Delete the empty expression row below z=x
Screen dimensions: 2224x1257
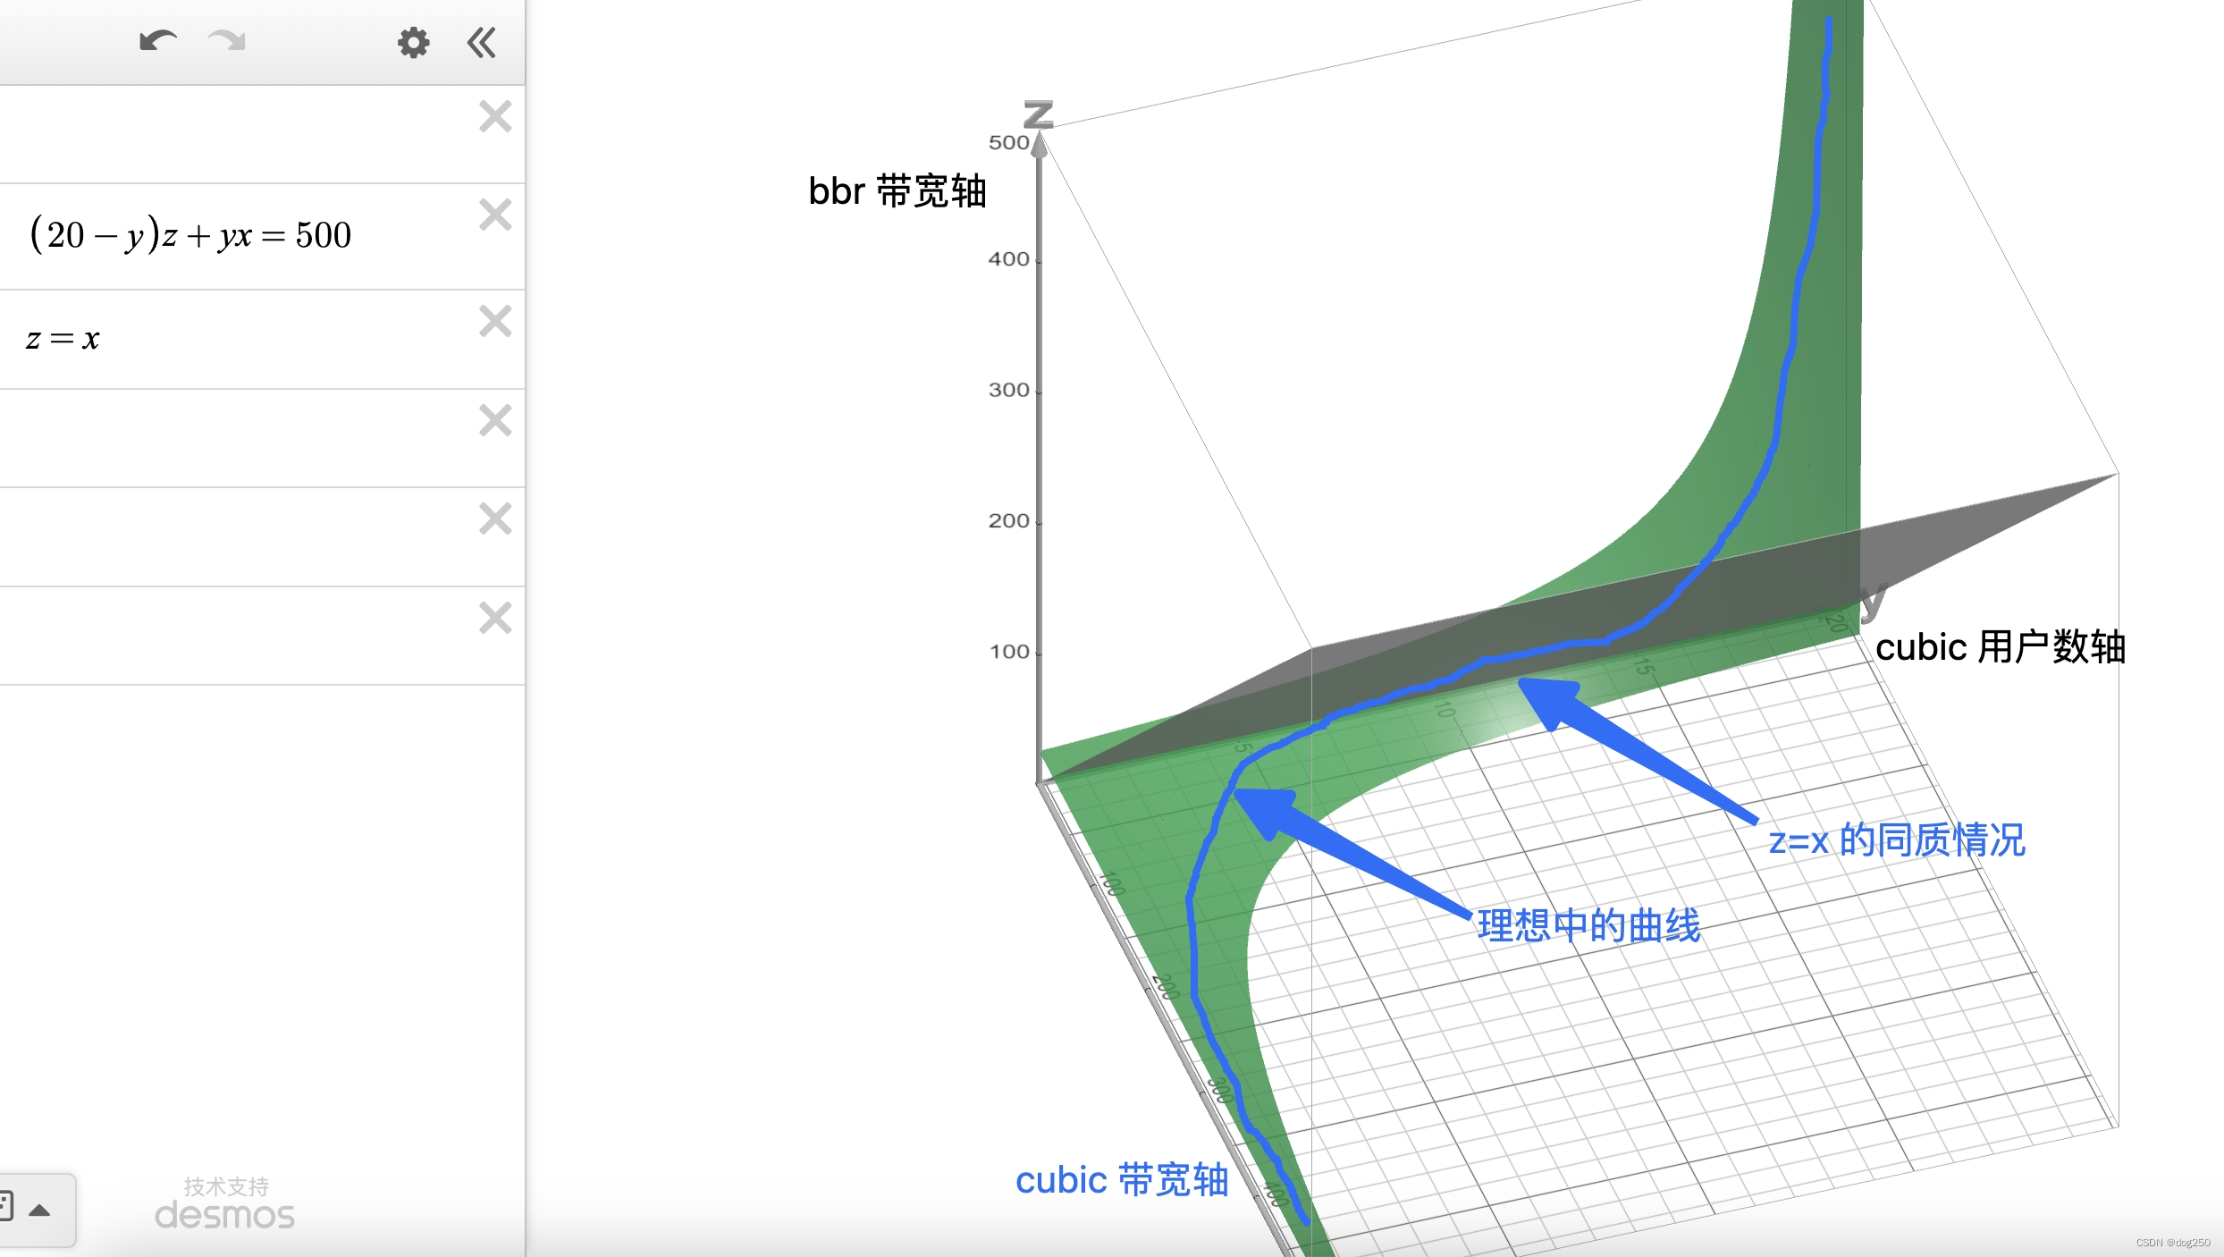[x=495, y=420]
